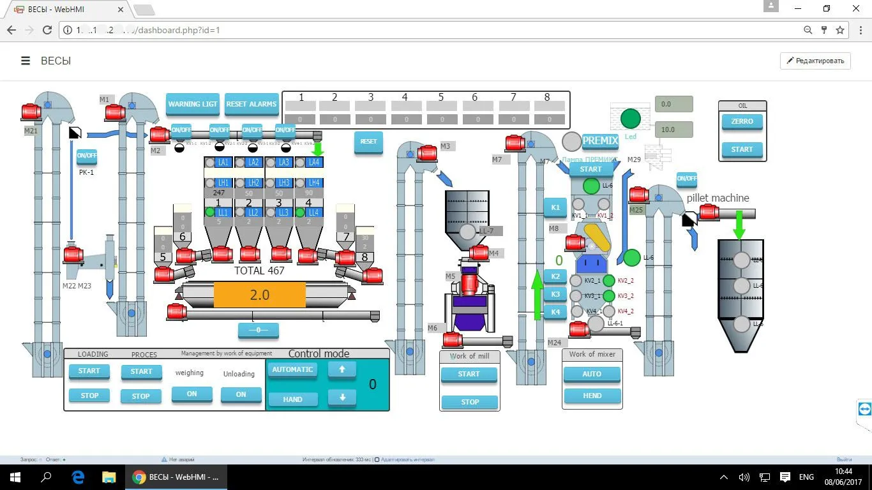Click the orange 2.0 weight display

pos(259,295)
